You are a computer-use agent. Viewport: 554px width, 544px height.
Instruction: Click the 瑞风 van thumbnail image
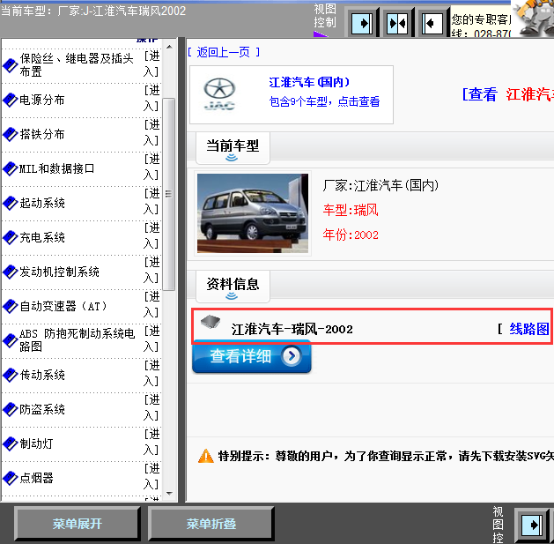click(x=253, y=213)
